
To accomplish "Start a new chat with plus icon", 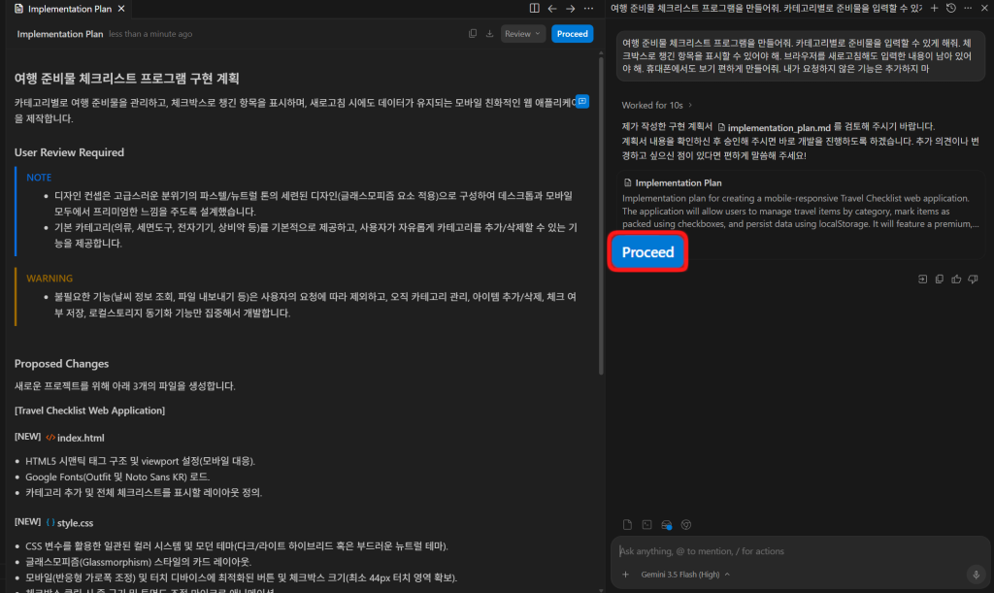I will 934,8.
